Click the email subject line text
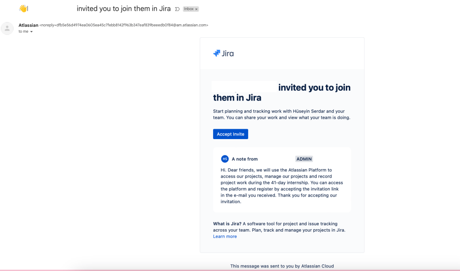This screenshot has width=460, height=271. click(124, 9)
